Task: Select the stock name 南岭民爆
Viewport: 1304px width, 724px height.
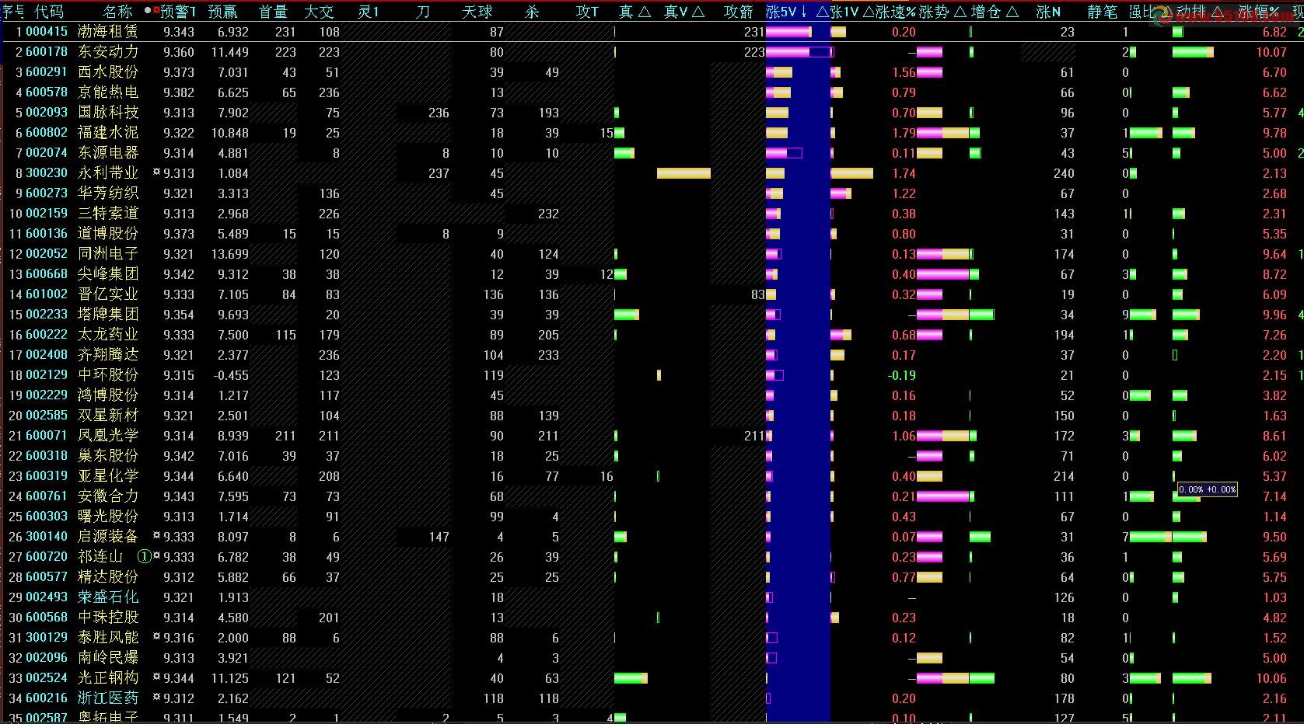Action: tap(108, 658)
